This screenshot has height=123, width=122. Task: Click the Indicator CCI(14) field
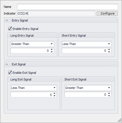pyautogui.click(x=56, y=13)
